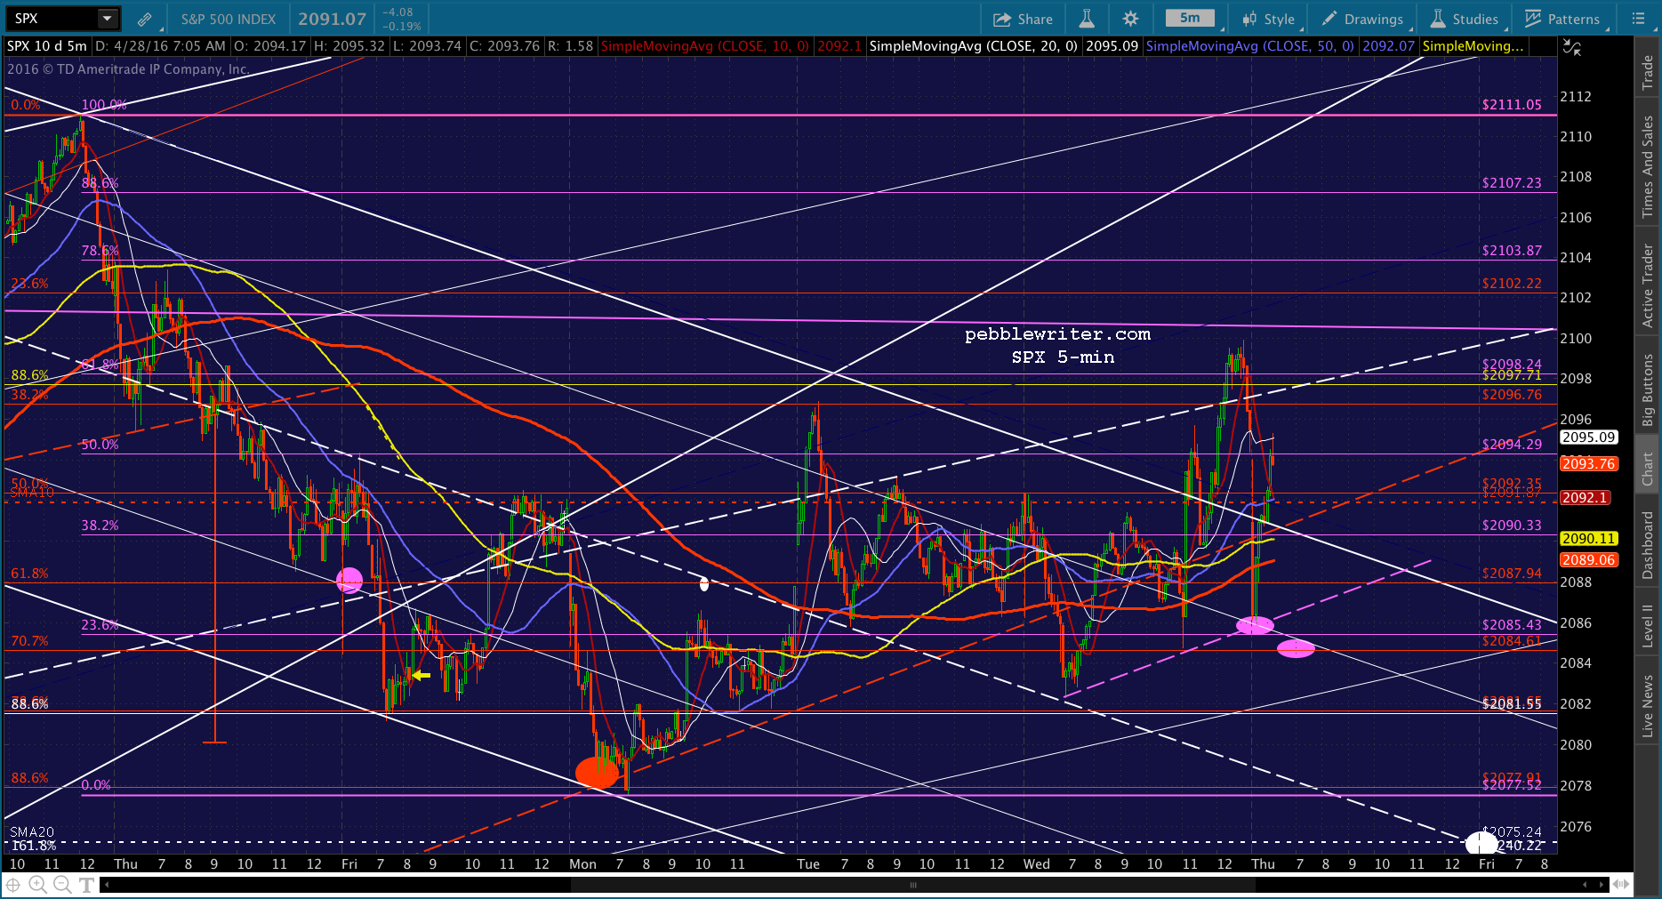Toggle the expand arrows icon at bottom right

(x=1621, y=884)
